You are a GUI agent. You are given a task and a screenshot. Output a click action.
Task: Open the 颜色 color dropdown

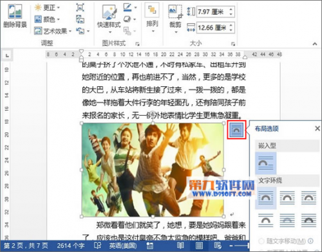(47, 19)
